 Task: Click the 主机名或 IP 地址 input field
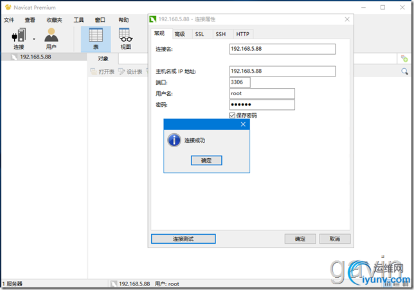(282, 71)
